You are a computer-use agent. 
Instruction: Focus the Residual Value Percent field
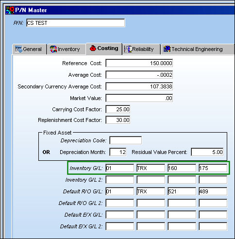pos(207,152)
